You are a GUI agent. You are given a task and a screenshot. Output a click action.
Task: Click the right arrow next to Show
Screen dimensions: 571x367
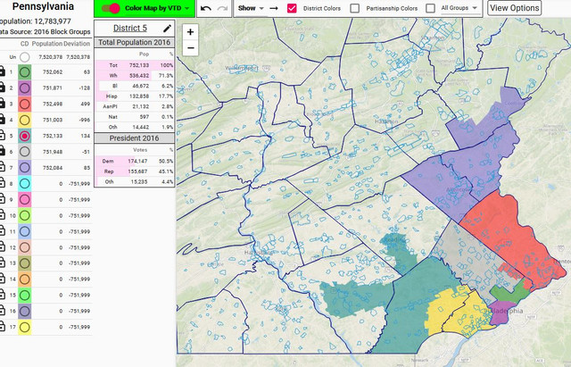tap(274, 8)
